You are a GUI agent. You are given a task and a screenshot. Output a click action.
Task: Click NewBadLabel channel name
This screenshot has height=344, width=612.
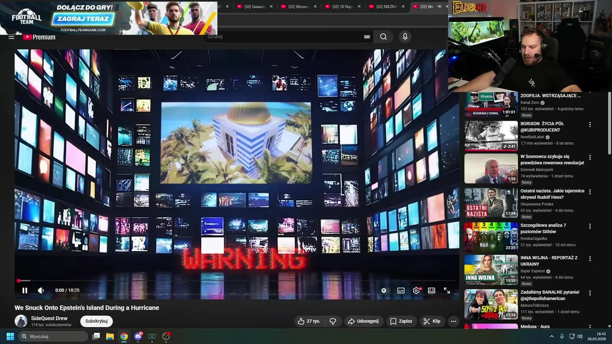532,137
